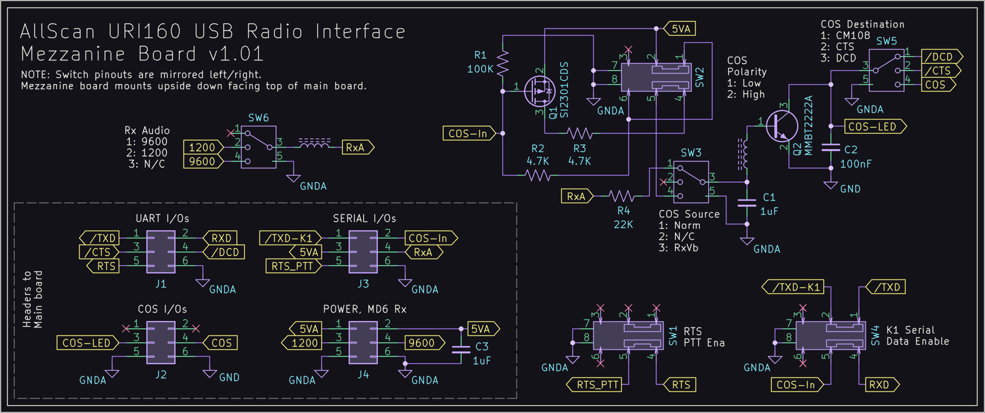Click the RTS_PTT label below SW1
The image size is (985, 413).
pos(595,385)
